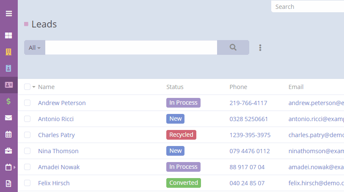
Task: Toggle the hamburger menu in the sidebar
Action: point(8,13)
